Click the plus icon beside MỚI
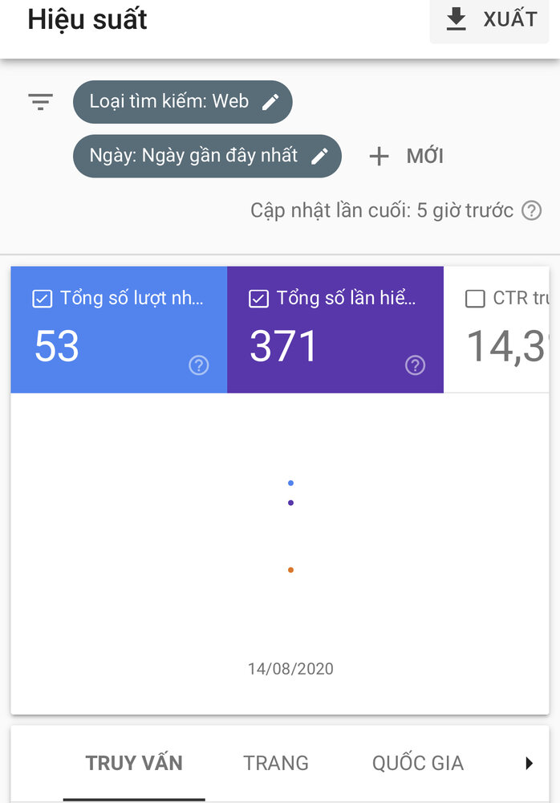 [x=379, y=157]
